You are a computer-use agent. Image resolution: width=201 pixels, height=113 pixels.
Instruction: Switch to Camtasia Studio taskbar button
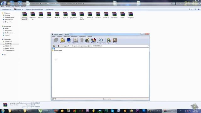click(155, 111)
